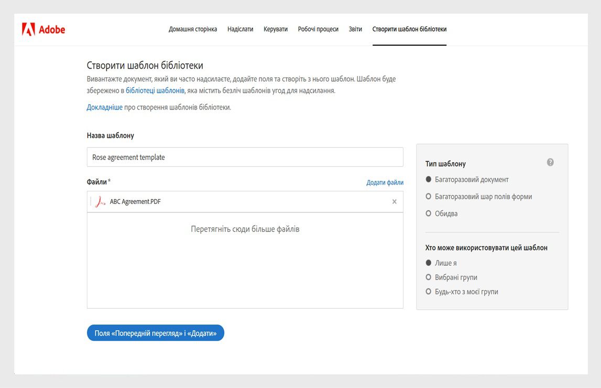Click the PDF icon of ABC Agreement
Viewport: 601px width, 388px height.
point(100,202)
